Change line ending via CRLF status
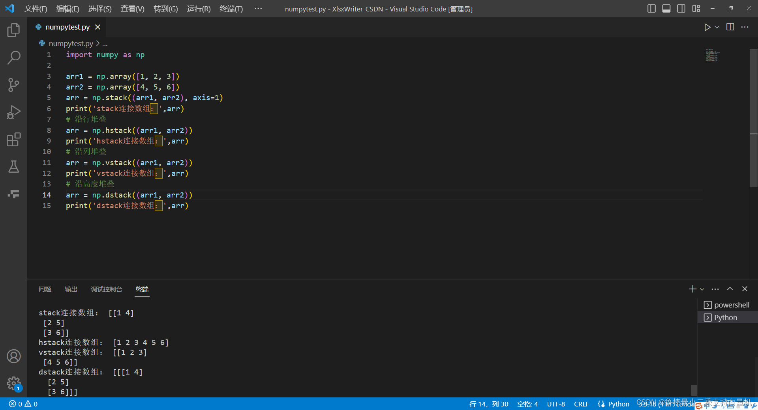758x410 pixels. tap(581, 404)
